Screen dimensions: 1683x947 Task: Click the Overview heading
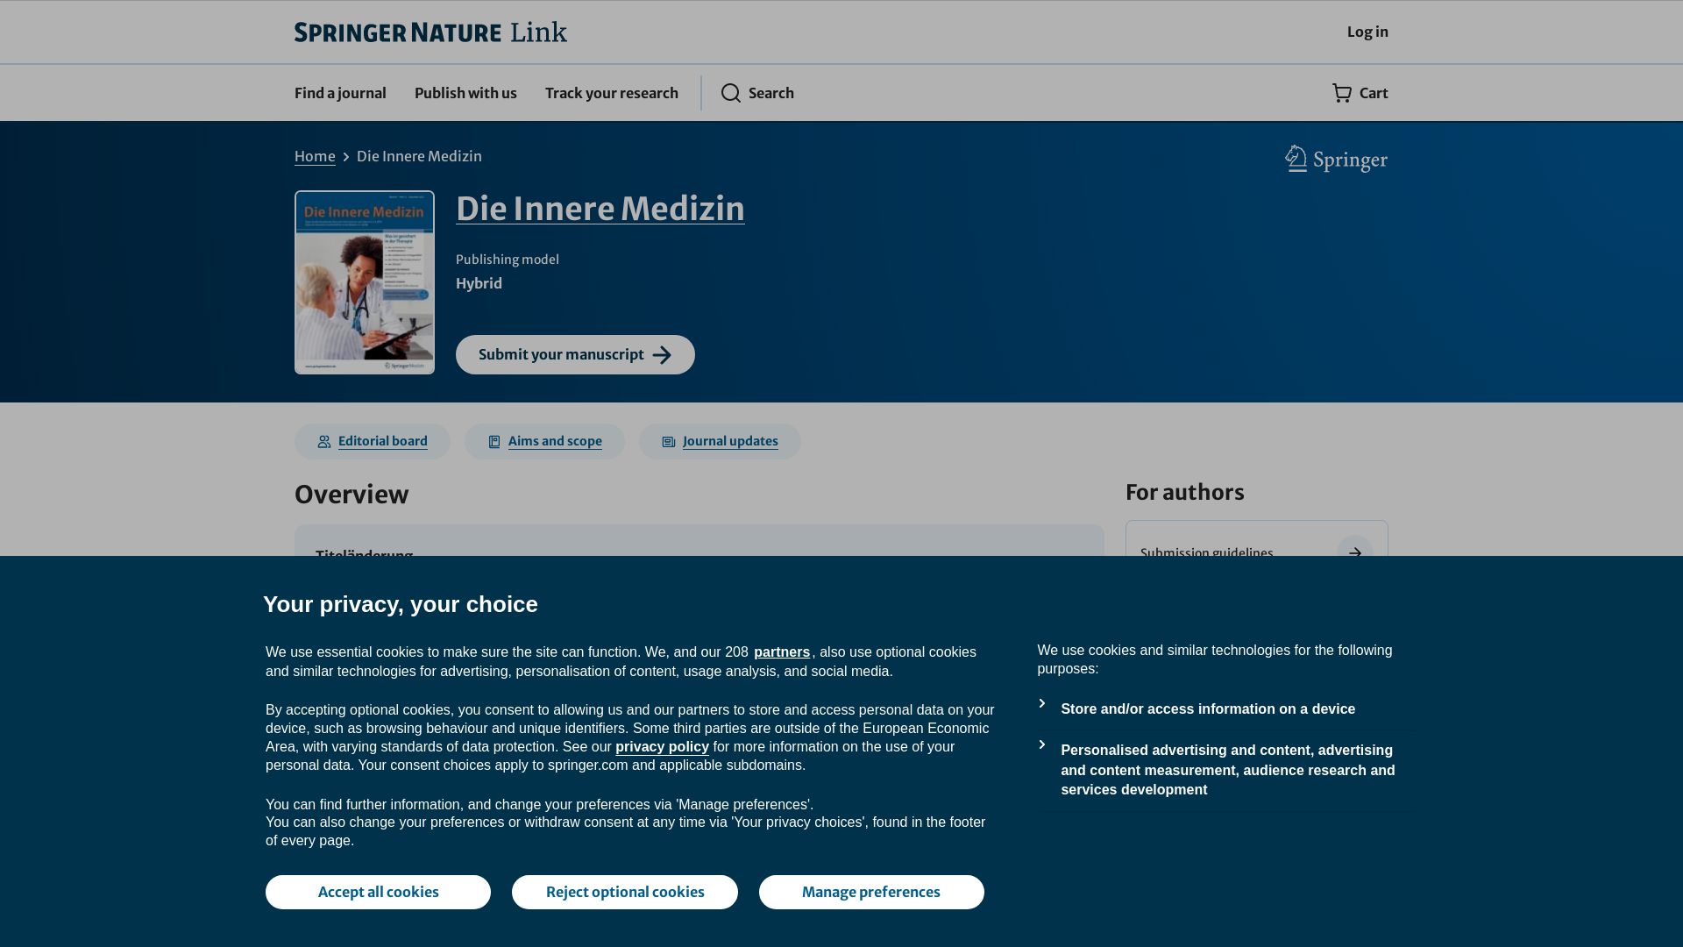352,495
